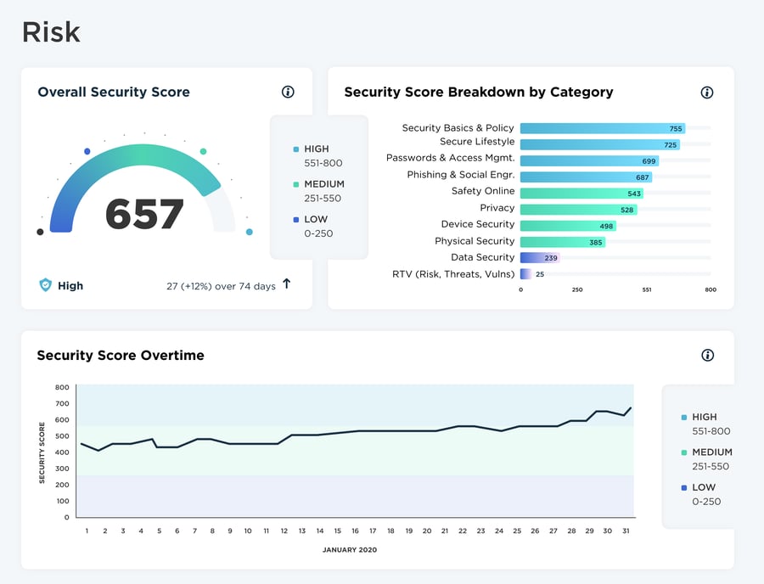The height and width of the screenshot is (584, 764).
Task: Click the score line endpoint at day 31
Action: point(631,408)
